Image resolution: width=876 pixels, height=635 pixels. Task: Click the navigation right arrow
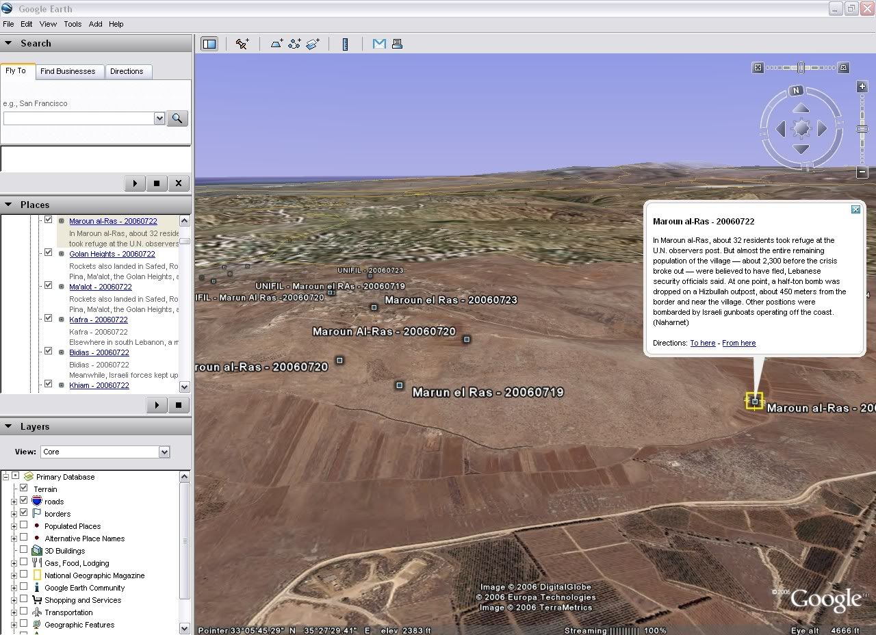point(822,128)
